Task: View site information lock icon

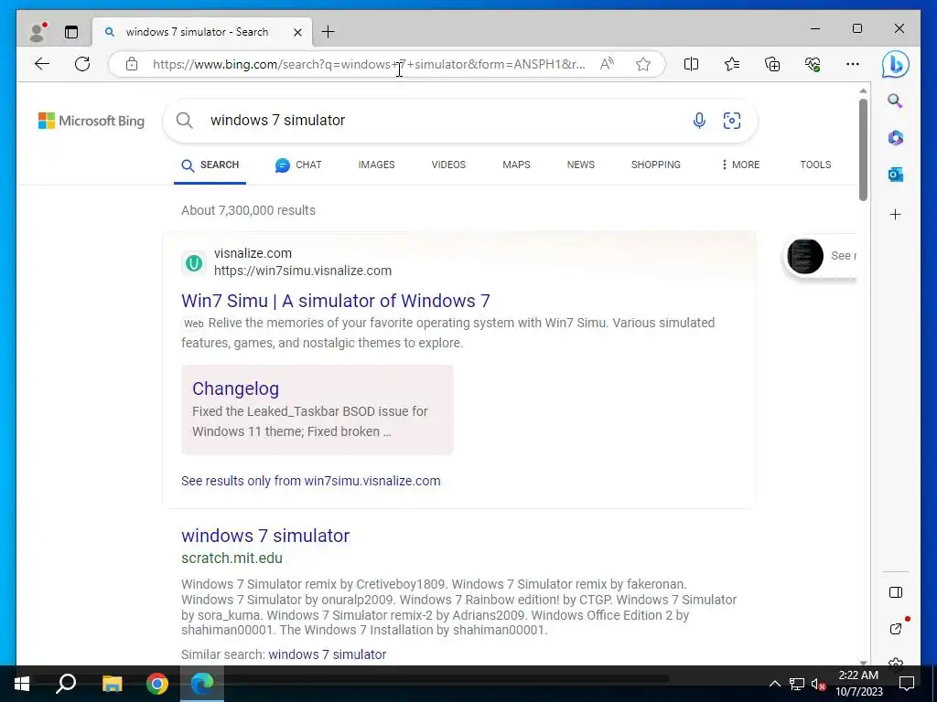Action: 132,64
